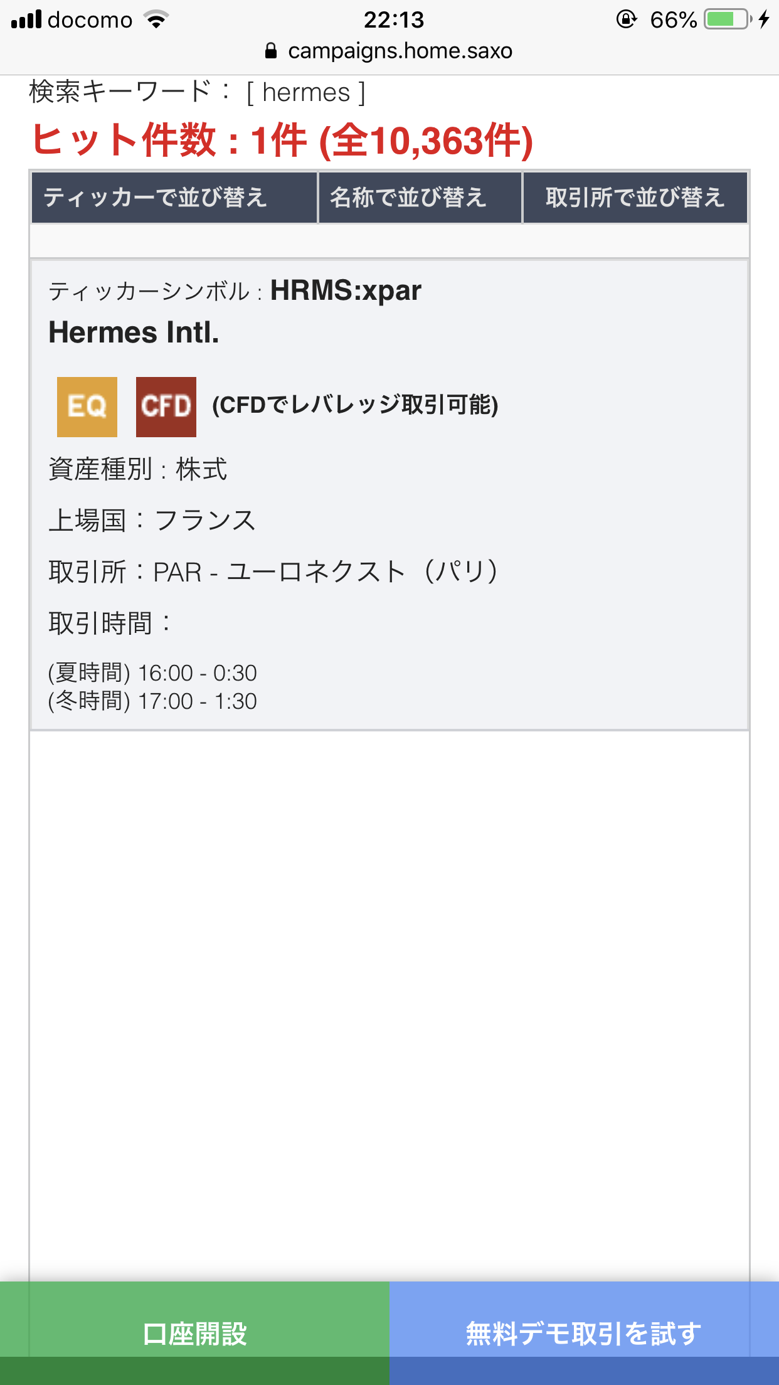The image size is (779, 1385).
Task: Sort results by exchange (取引所で並び替え)
Action: coord(635,198)
